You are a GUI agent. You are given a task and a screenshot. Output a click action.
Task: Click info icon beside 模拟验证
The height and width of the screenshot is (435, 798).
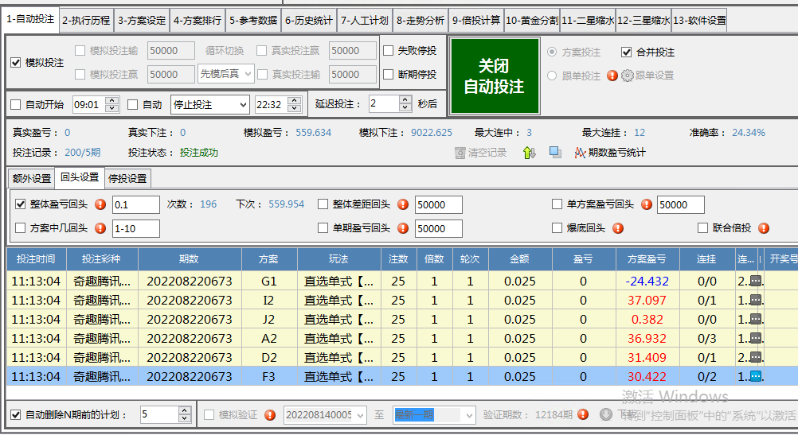(270, 415)
